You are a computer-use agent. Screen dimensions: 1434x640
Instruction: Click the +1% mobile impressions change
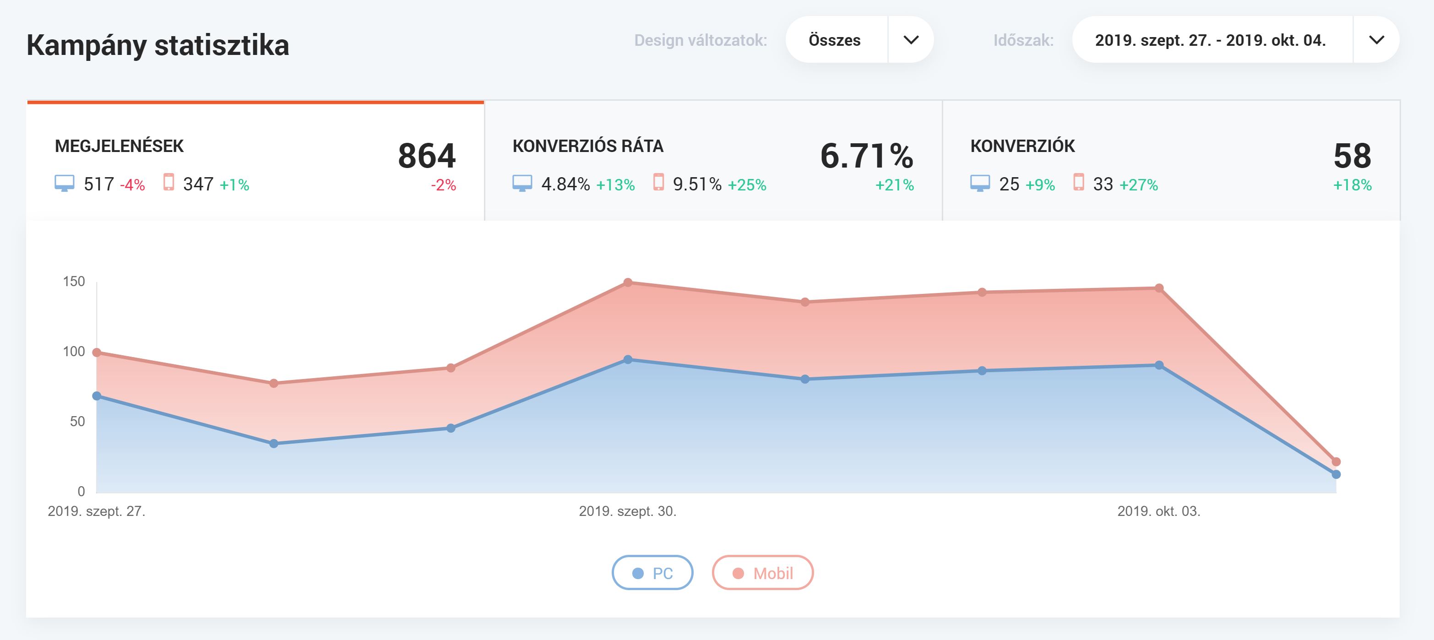pyautogui.click(x=234, y=185)
